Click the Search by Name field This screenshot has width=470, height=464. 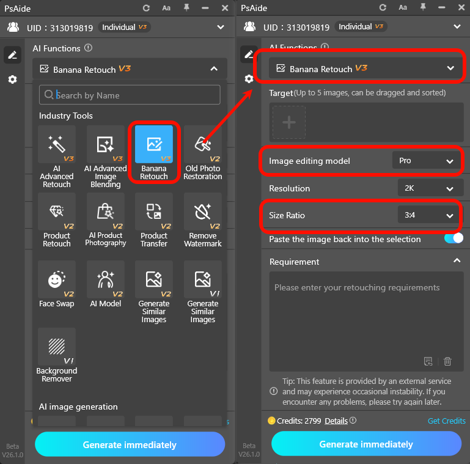[130, 95]
